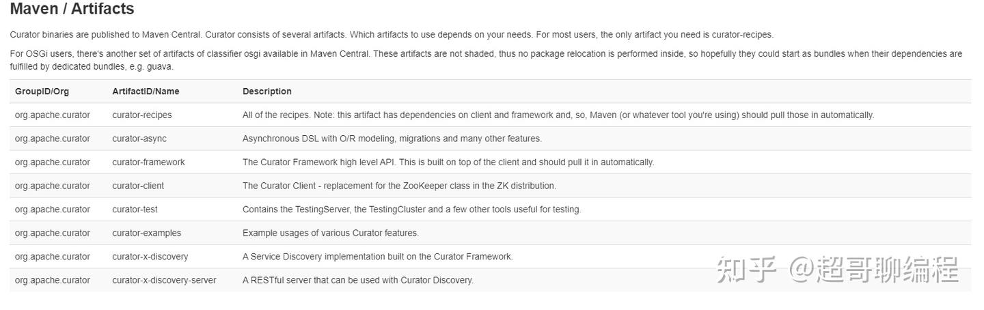Click the GroupID/Org column header
This screenshot has height=310, width=984.
coord(42,91)
